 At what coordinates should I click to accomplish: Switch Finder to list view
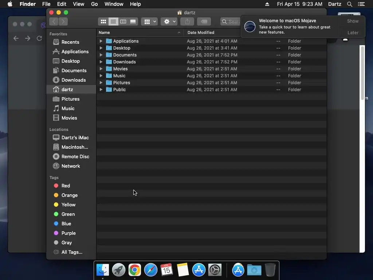[x=113, y=22]
